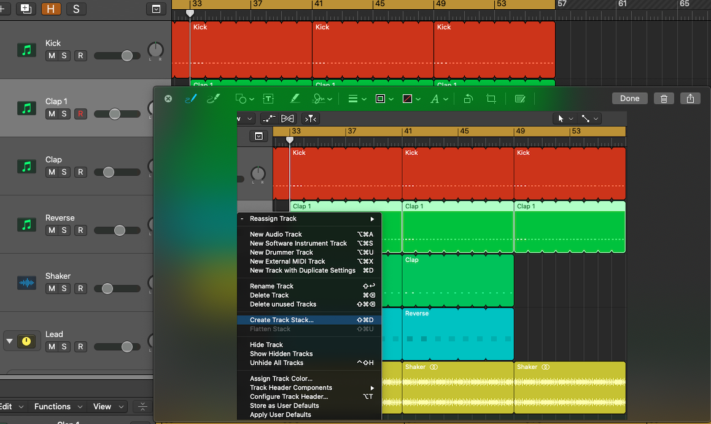Screen dimensions: 711x424
Task: Select Rename Track in context menu
Action: pos(309,286)
